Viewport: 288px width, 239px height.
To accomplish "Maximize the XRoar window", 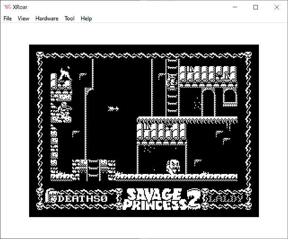I will tap(255, 7).
